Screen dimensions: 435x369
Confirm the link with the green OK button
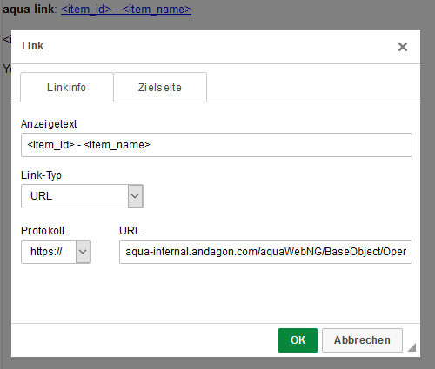click(x=298, y=340)
